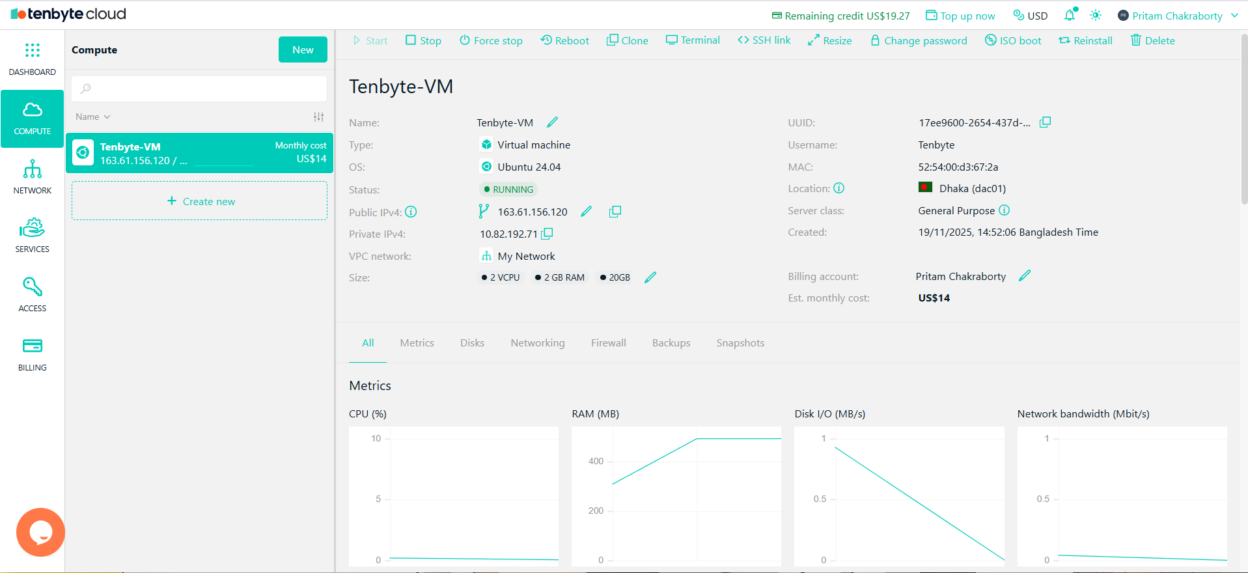1248x573 pixels.
Task: Change the USD currency selector
Action: pyautogui.click(x=1031, y=16)
